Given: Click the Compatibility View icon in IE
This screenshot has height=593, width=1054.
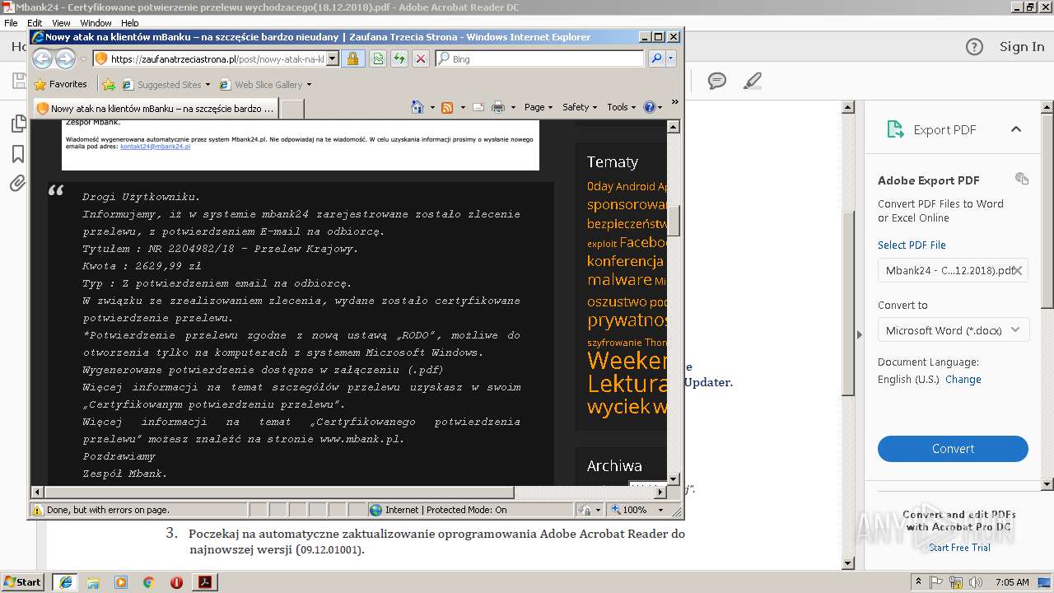Looking at the screenshot, I should (x=377, y=58).
